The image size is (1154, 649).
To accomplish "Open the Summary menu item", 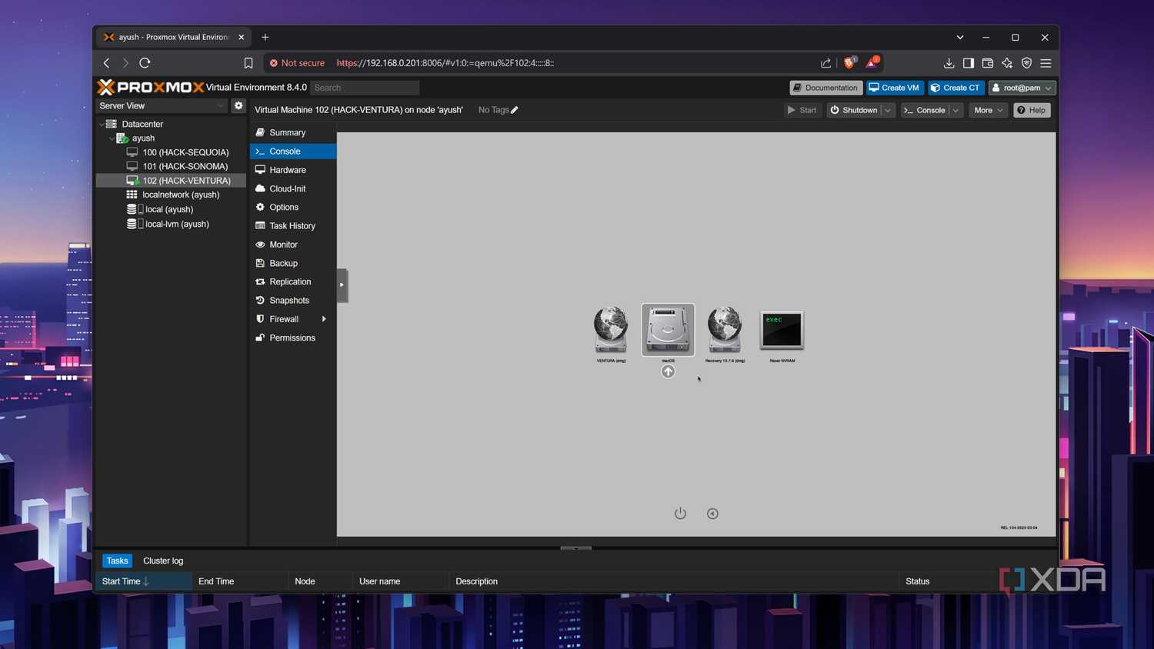I will point(293,132).
